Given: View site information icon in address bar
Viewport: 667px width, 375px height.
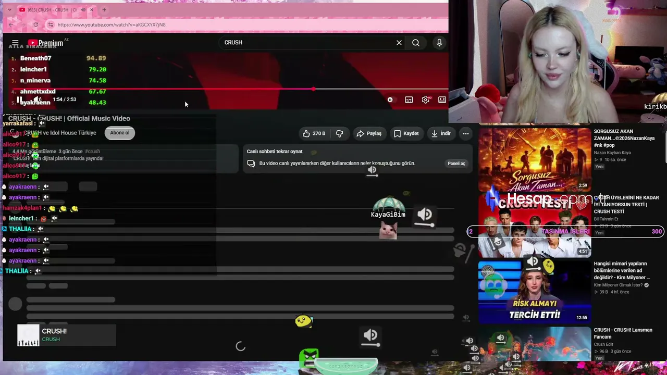Looking at the screenshot, I should pos(51,24).
